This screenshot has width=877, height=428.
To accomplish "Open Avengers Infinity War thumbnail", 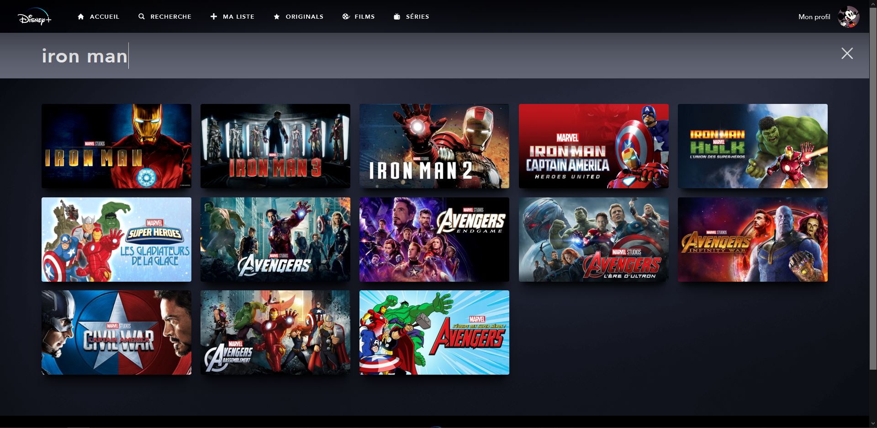I will [x=752, y=239].
